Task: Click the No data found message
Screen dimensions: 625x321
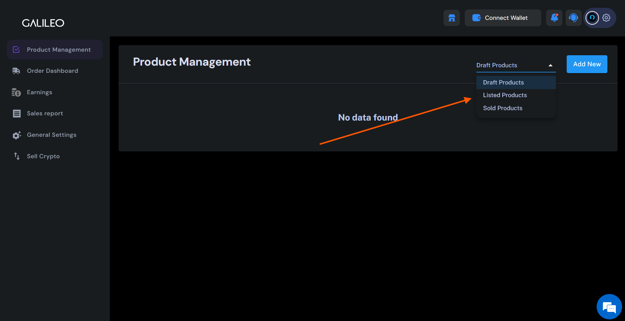Action: [368, 117]
